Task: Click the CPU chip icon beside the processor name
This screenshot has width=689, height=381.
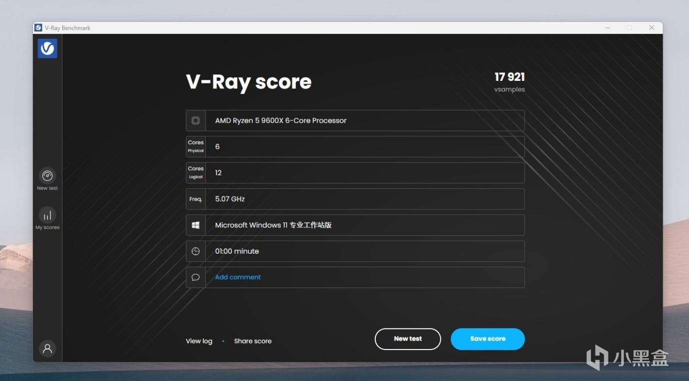Action: [196, 120]
